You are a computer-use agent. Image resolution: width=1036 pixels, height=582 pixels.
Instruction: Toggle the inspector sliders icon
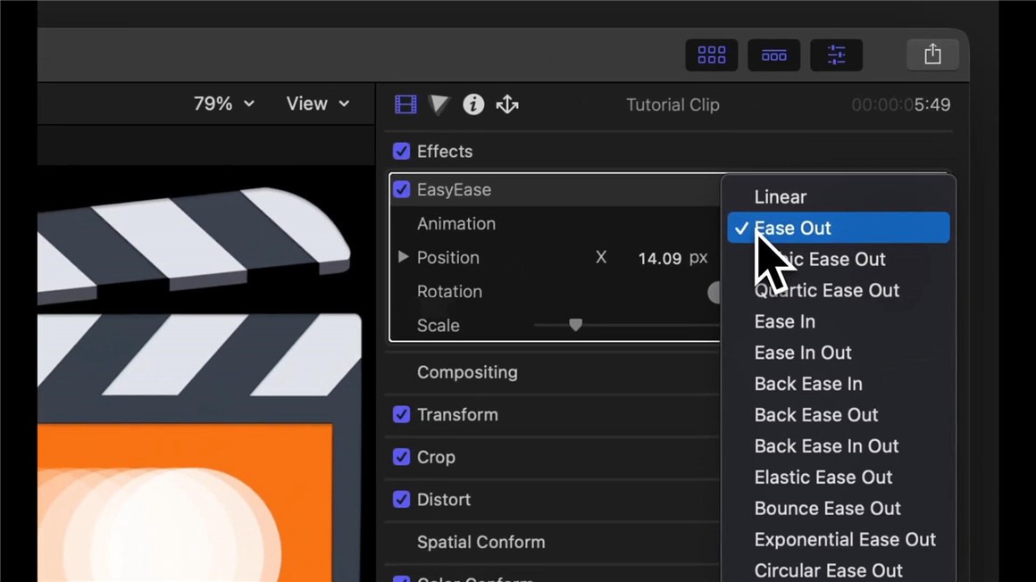(x=836, y=55)
